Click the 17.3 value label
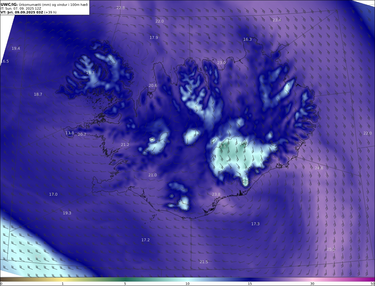The height and width of the screenshot is (286, 375). coord(255,224)
